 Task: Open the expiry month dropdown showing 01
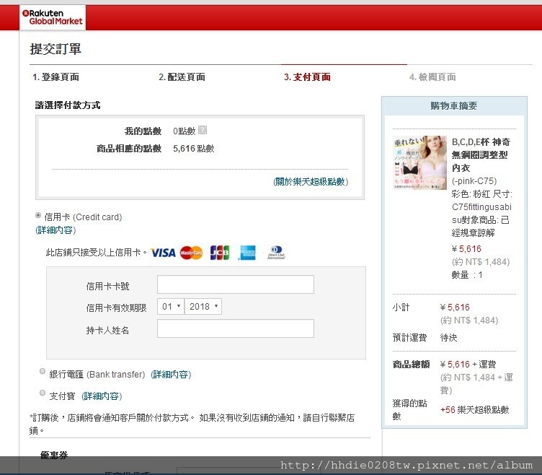[x=171, y=307]
